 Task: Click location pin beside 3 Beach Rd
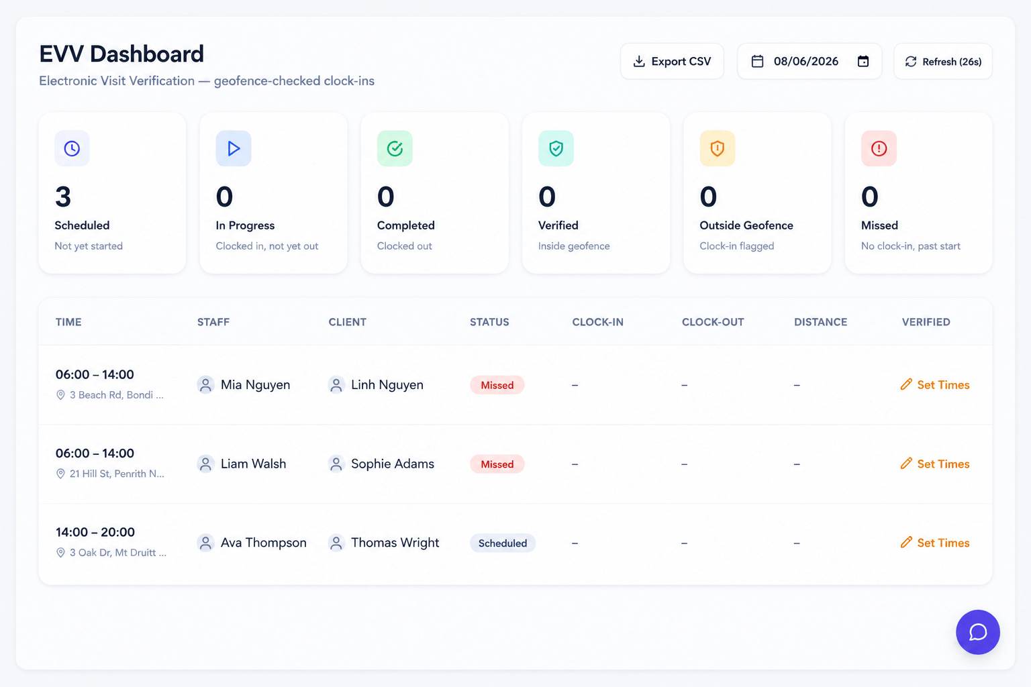60,395
